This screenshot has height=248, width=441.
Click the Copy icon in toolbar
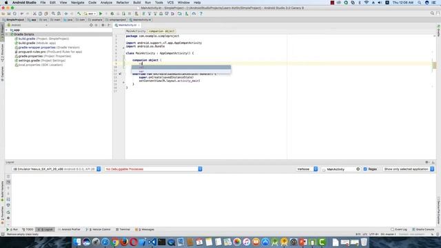(x=40, y=14)
